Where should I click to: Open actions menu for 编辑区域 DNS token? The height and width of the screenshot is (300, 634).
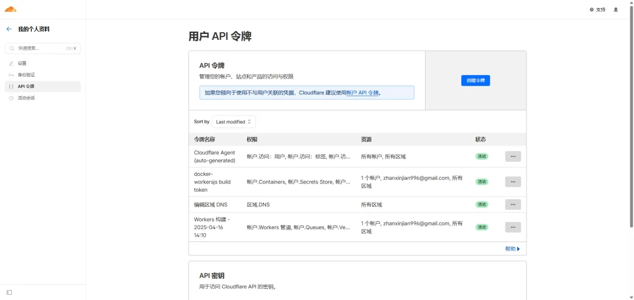click(x=513, y=204)
